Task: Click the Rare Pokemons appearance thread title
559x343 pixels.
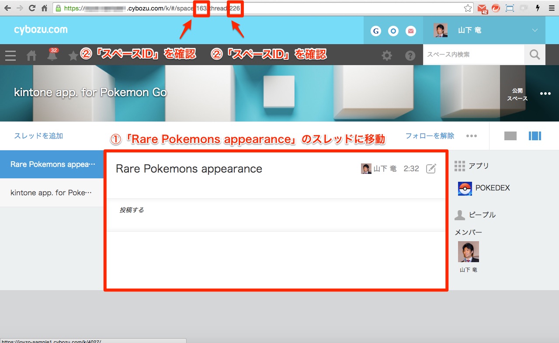Action: 189,169
